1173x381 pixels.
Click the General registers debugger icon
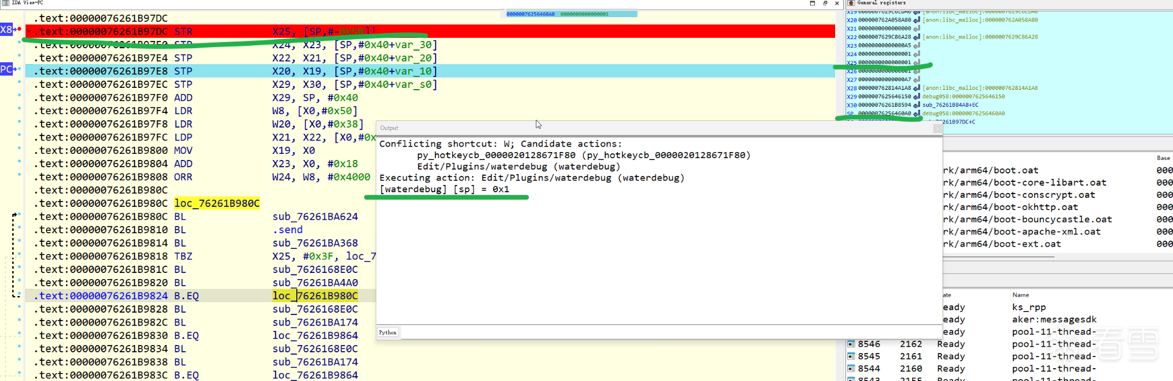(x=851, y=3)
